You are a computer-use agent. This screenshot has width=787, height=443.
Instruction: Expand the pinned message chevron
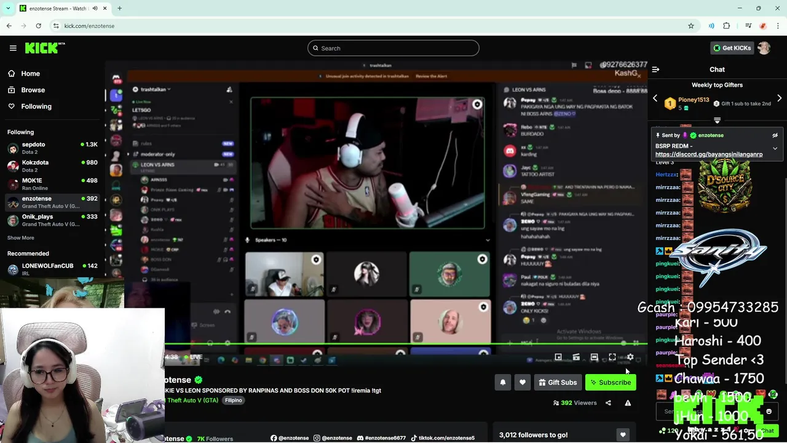(775, 148)
